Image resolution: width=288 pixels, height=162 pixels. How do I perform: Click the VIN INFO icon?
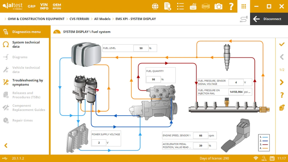click(44, 6)
